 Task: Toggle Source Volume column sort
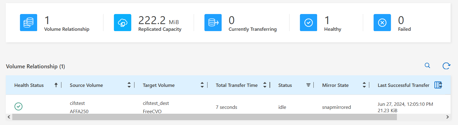[x=129, y=85]
